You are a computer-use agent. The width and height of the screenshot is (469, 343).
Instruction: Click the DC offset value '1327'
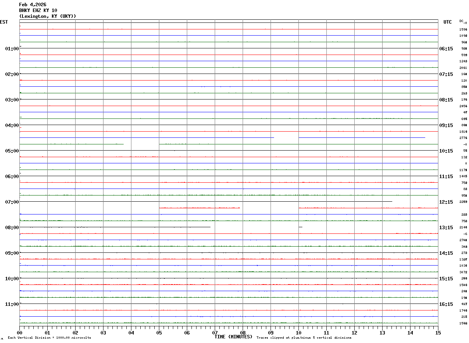pyautogui.click(x=463, y=259)
